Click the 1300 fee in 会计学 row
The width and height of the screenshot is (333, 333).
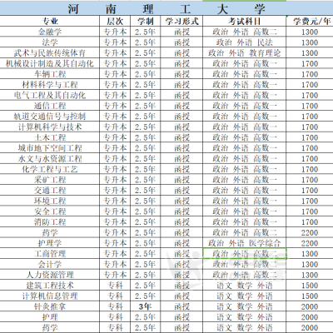310,264
